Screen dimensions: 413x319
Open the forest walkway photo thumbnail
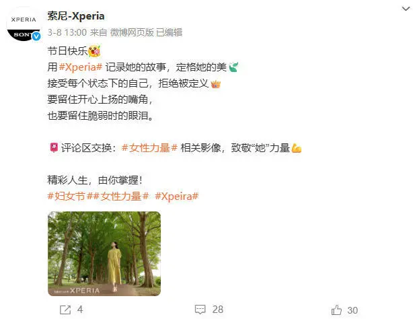[104, 253]
